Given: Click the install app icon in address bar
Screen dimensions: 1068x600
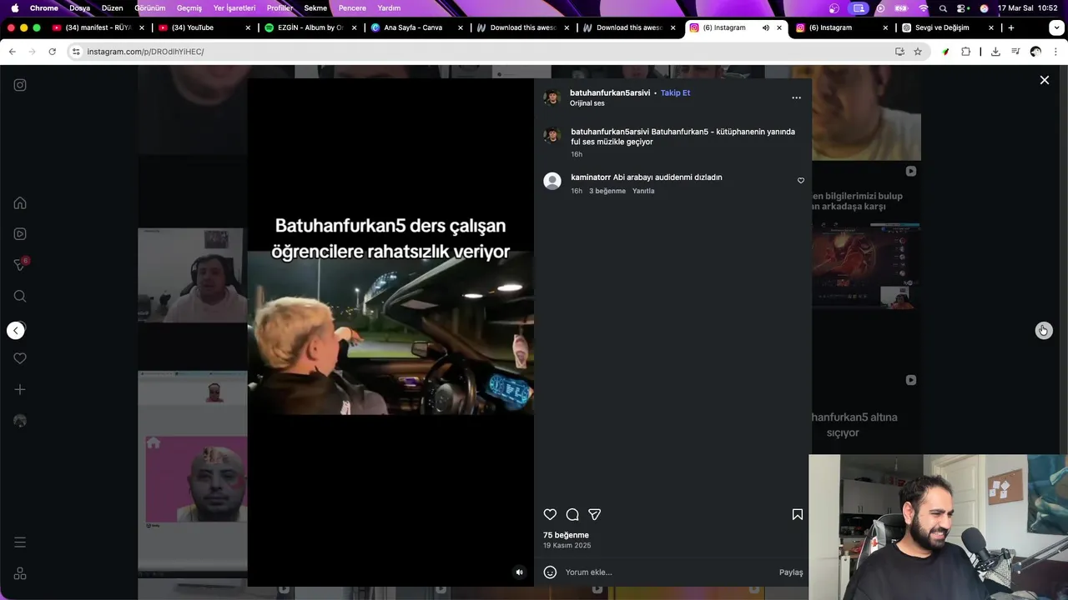Looking at the screenshot, I should tap(899, 52).
